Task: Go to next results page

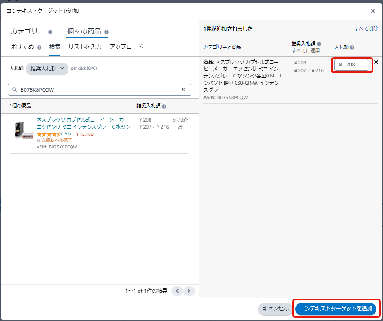Action: pyautogui.click(x=189, y=291)
